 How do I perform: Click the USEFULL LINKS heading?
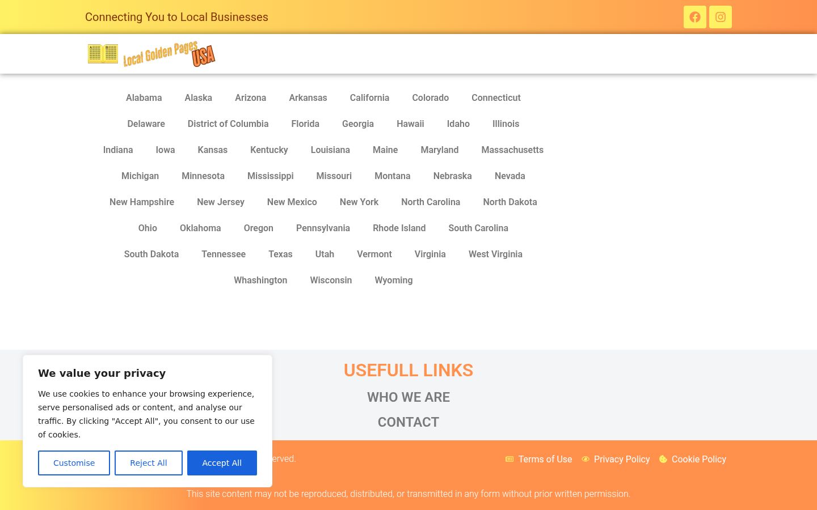click(408, 370)
